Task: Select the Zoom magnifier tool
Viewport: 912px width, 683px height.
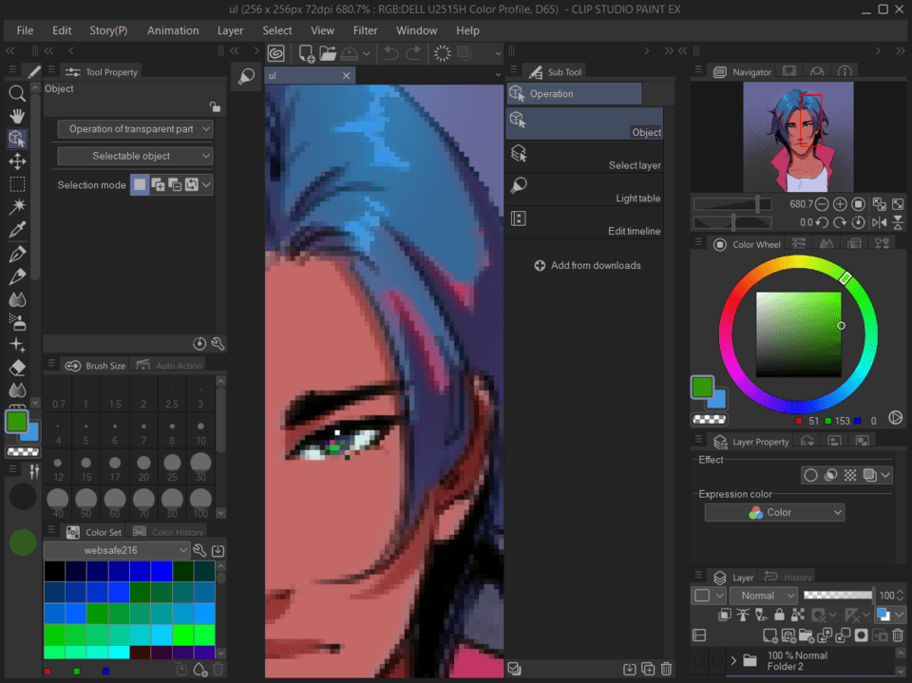Action: point(17,93)
